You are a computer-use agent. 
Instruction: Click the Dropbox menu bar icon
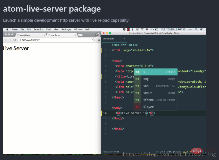124,29
